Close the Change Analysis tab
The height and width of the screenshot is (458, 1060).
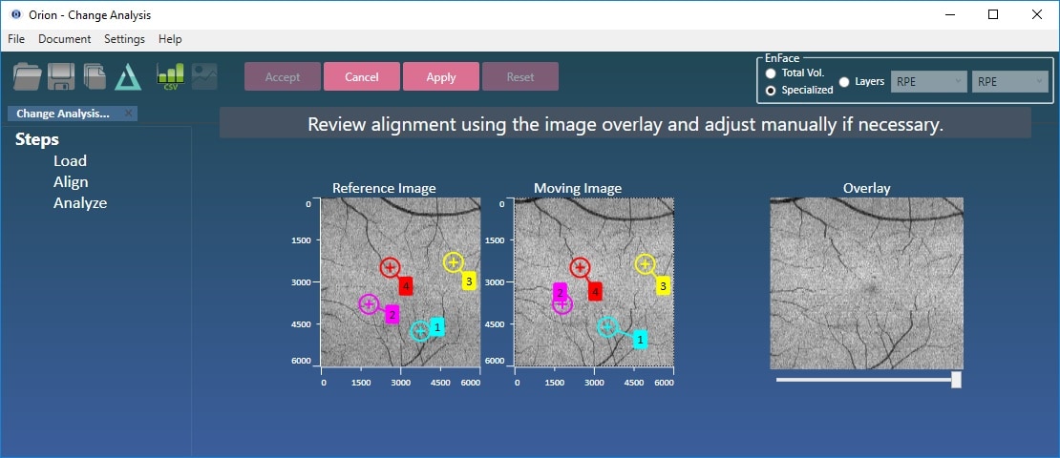129,113
